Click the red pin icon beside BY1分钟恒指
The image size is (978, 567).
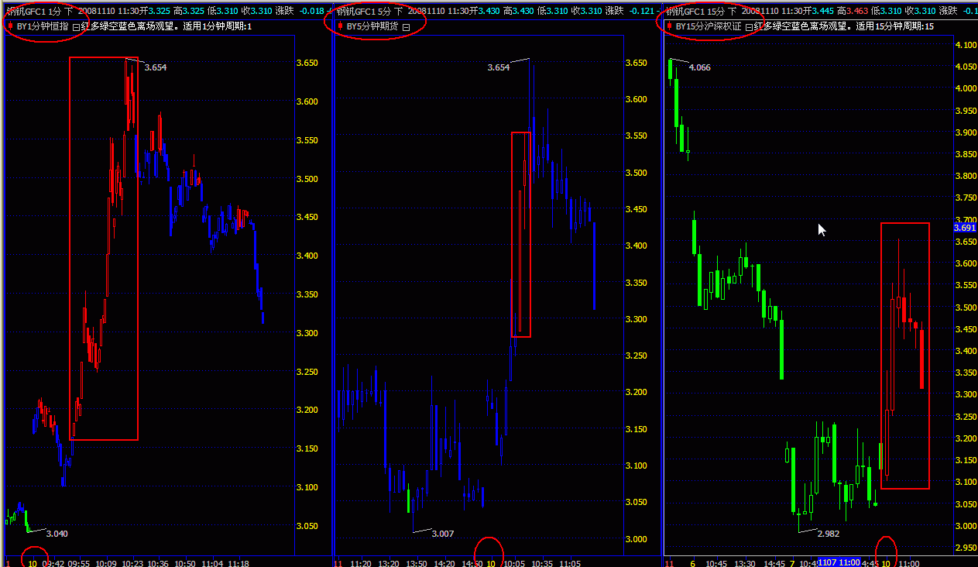(x=9, y=26)
